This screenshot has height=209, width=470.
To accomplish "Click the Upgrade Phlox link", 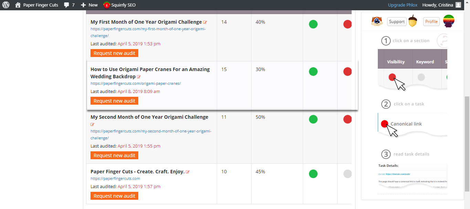I will click(x=403, y=5).
